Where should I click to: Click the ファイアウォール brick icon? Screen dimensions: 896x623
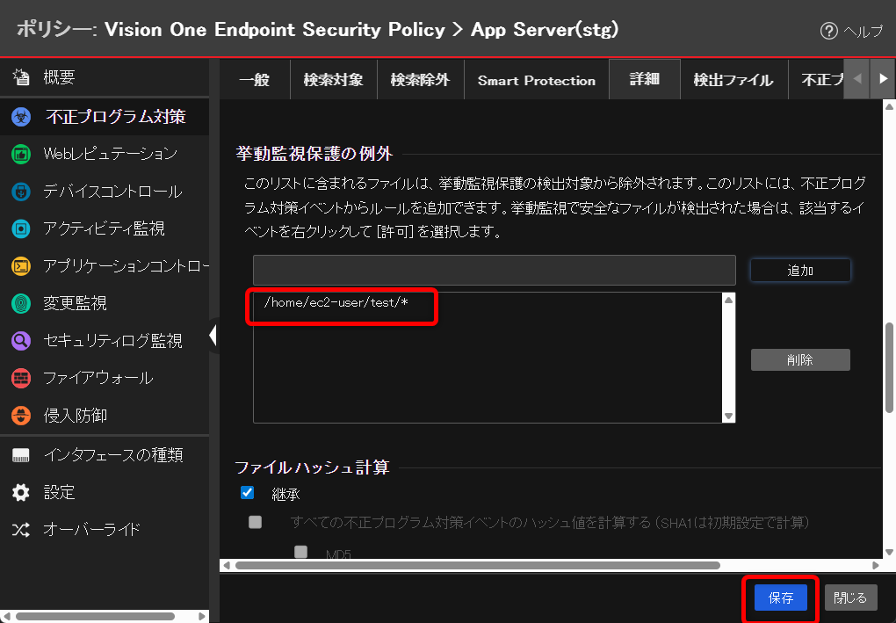click(21, 378)
